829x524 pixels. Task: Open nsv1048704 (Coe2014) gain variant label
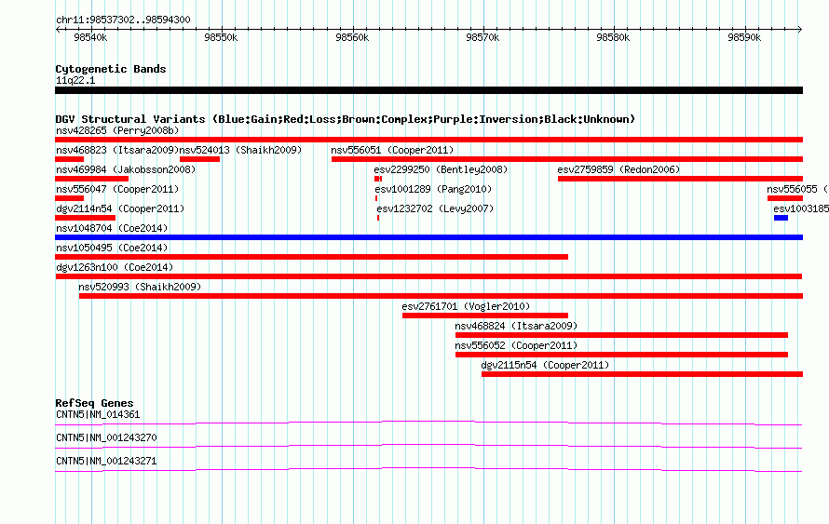tap(112, 228)
